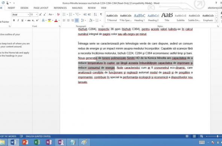Switch to the PAGE LAYOUT tab

point(41,8)
